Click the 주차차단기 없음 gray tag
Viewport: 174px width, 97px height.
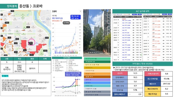coord(97,95)
